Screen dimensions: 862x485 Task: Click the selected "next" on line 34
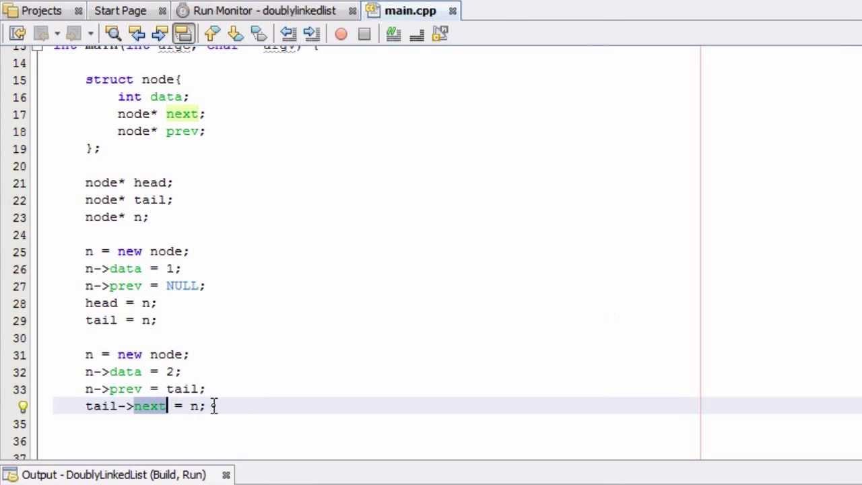150,406
